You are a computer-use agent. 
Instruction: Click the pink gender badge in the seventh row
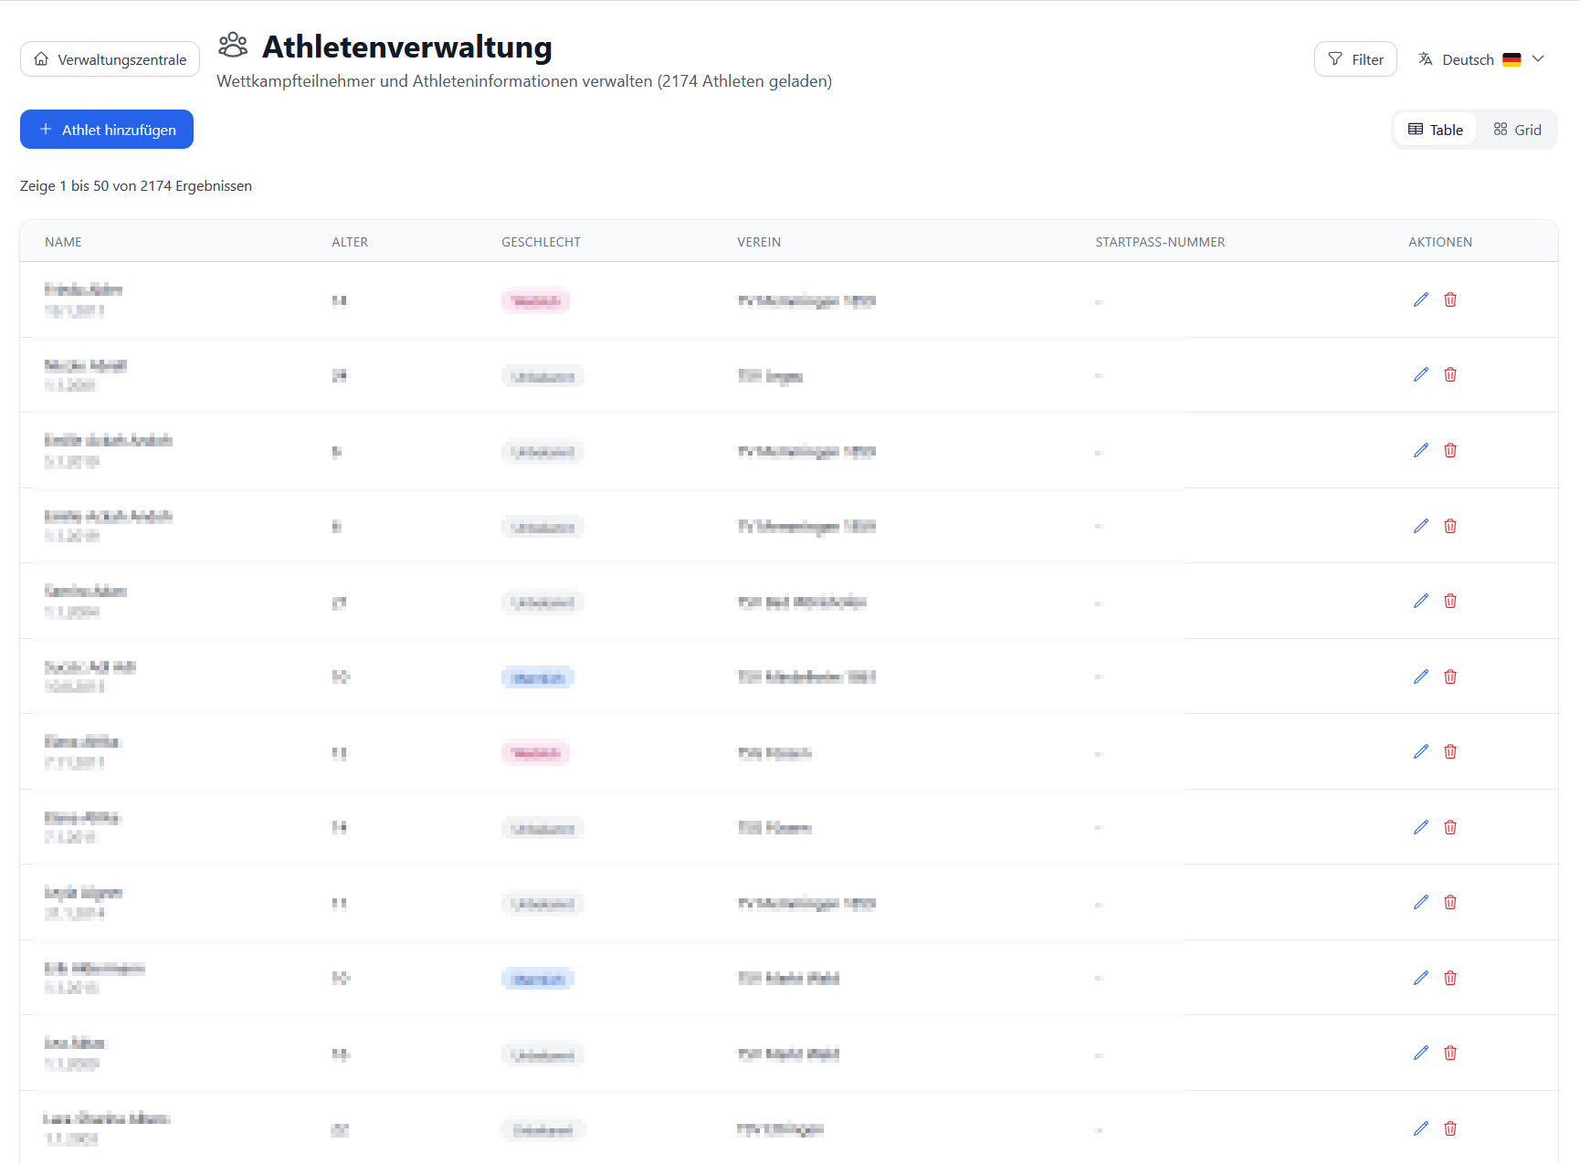pos(536,753)
